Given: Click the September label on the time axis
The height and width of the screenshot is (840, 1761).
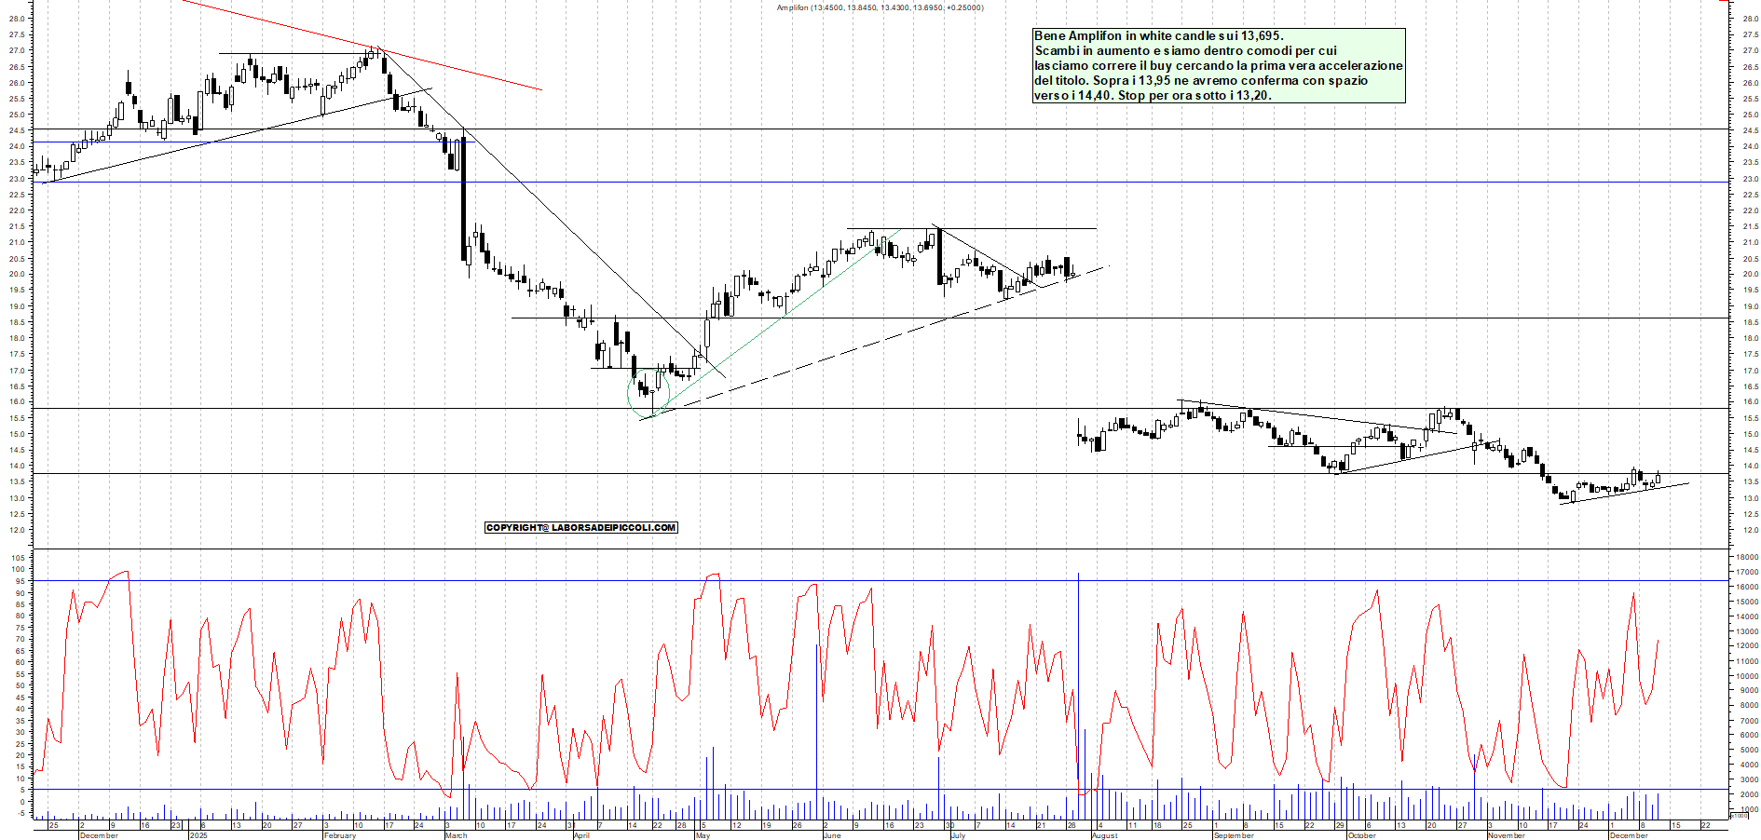Looking at the screenshot, I should (x=1234, y=835).
